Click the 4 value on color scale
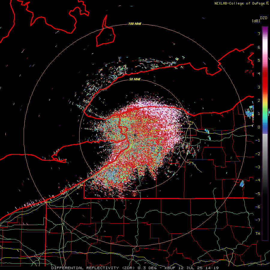This screenshot has width=270, height=270. [x=259, y=74]
